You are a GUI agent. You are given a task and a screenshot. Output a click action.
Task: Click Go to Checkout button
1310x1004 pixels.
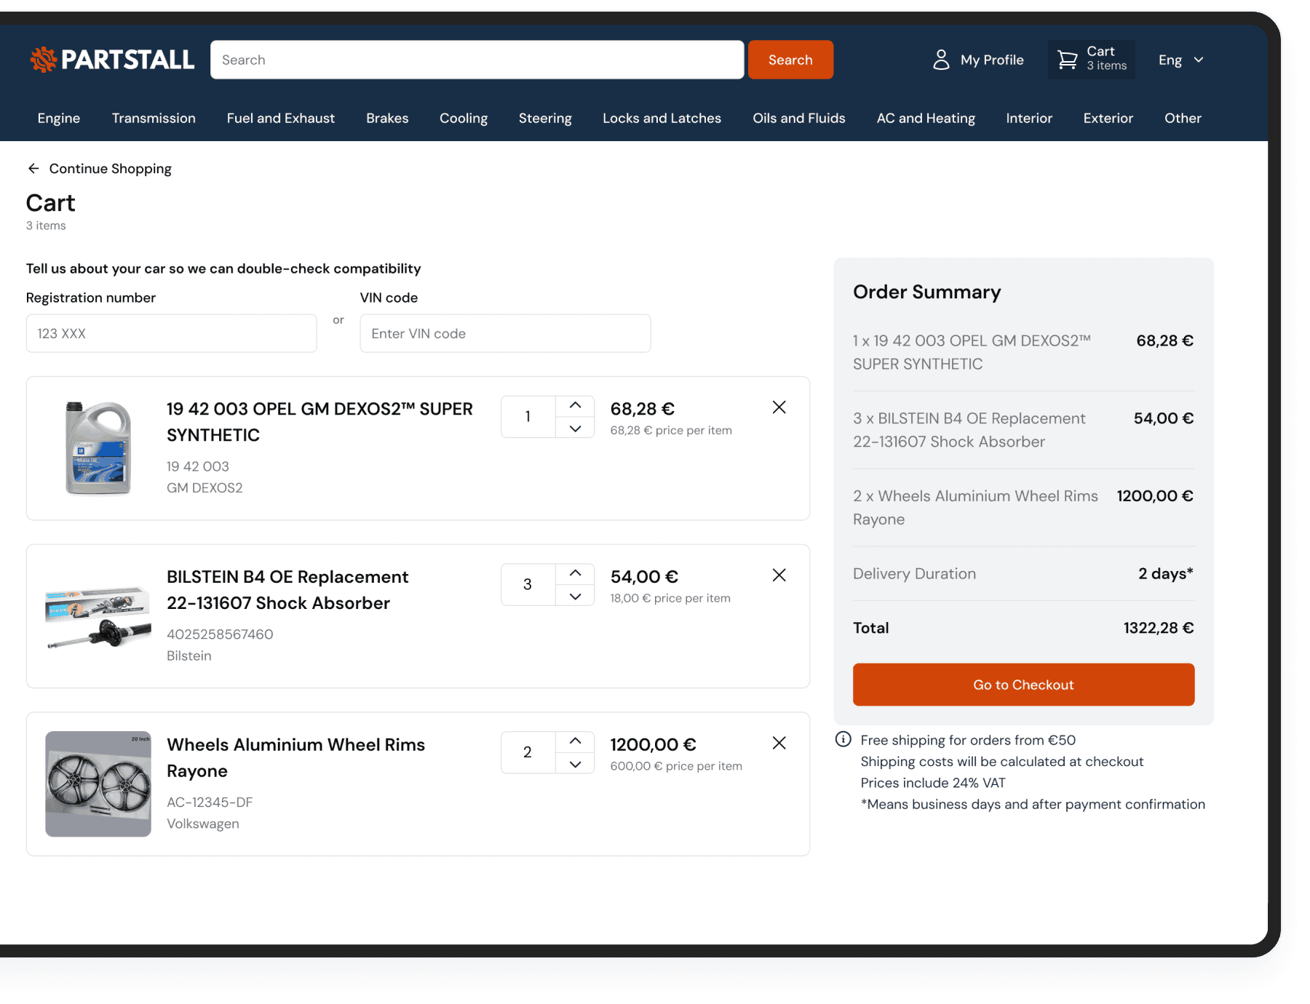click(x=1023, y=685)
